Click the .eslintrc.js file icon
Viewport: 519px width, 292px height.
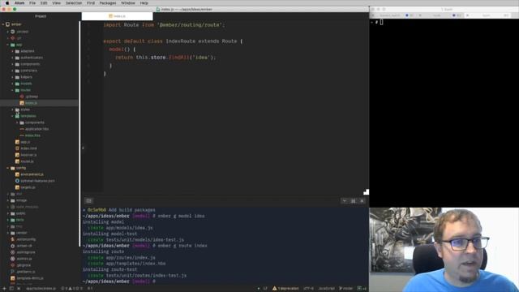(13, 259)
